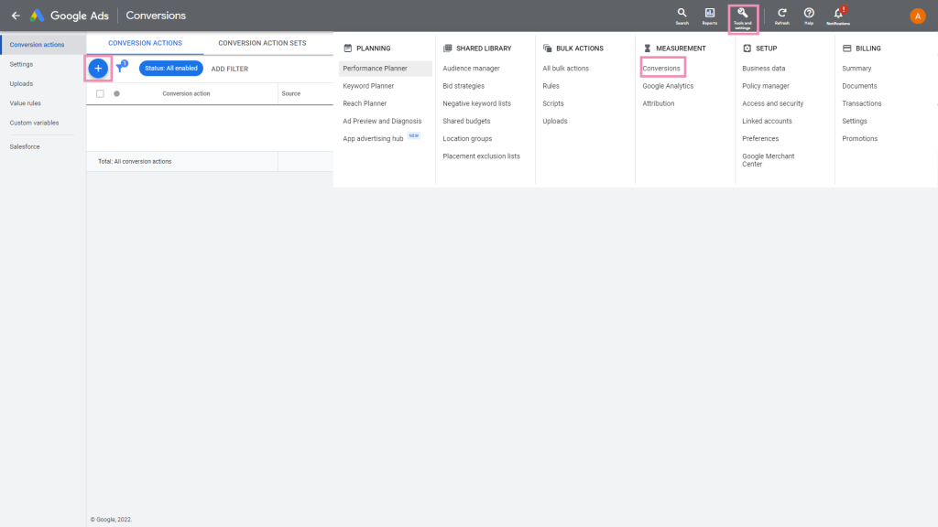Open All bulk actions
Screen dimensions: 938x527
click(x=566, y=69)
